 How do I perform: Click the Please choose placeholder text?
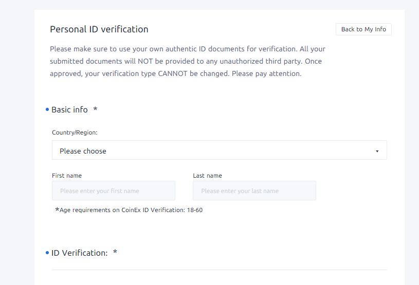(83, 151)
